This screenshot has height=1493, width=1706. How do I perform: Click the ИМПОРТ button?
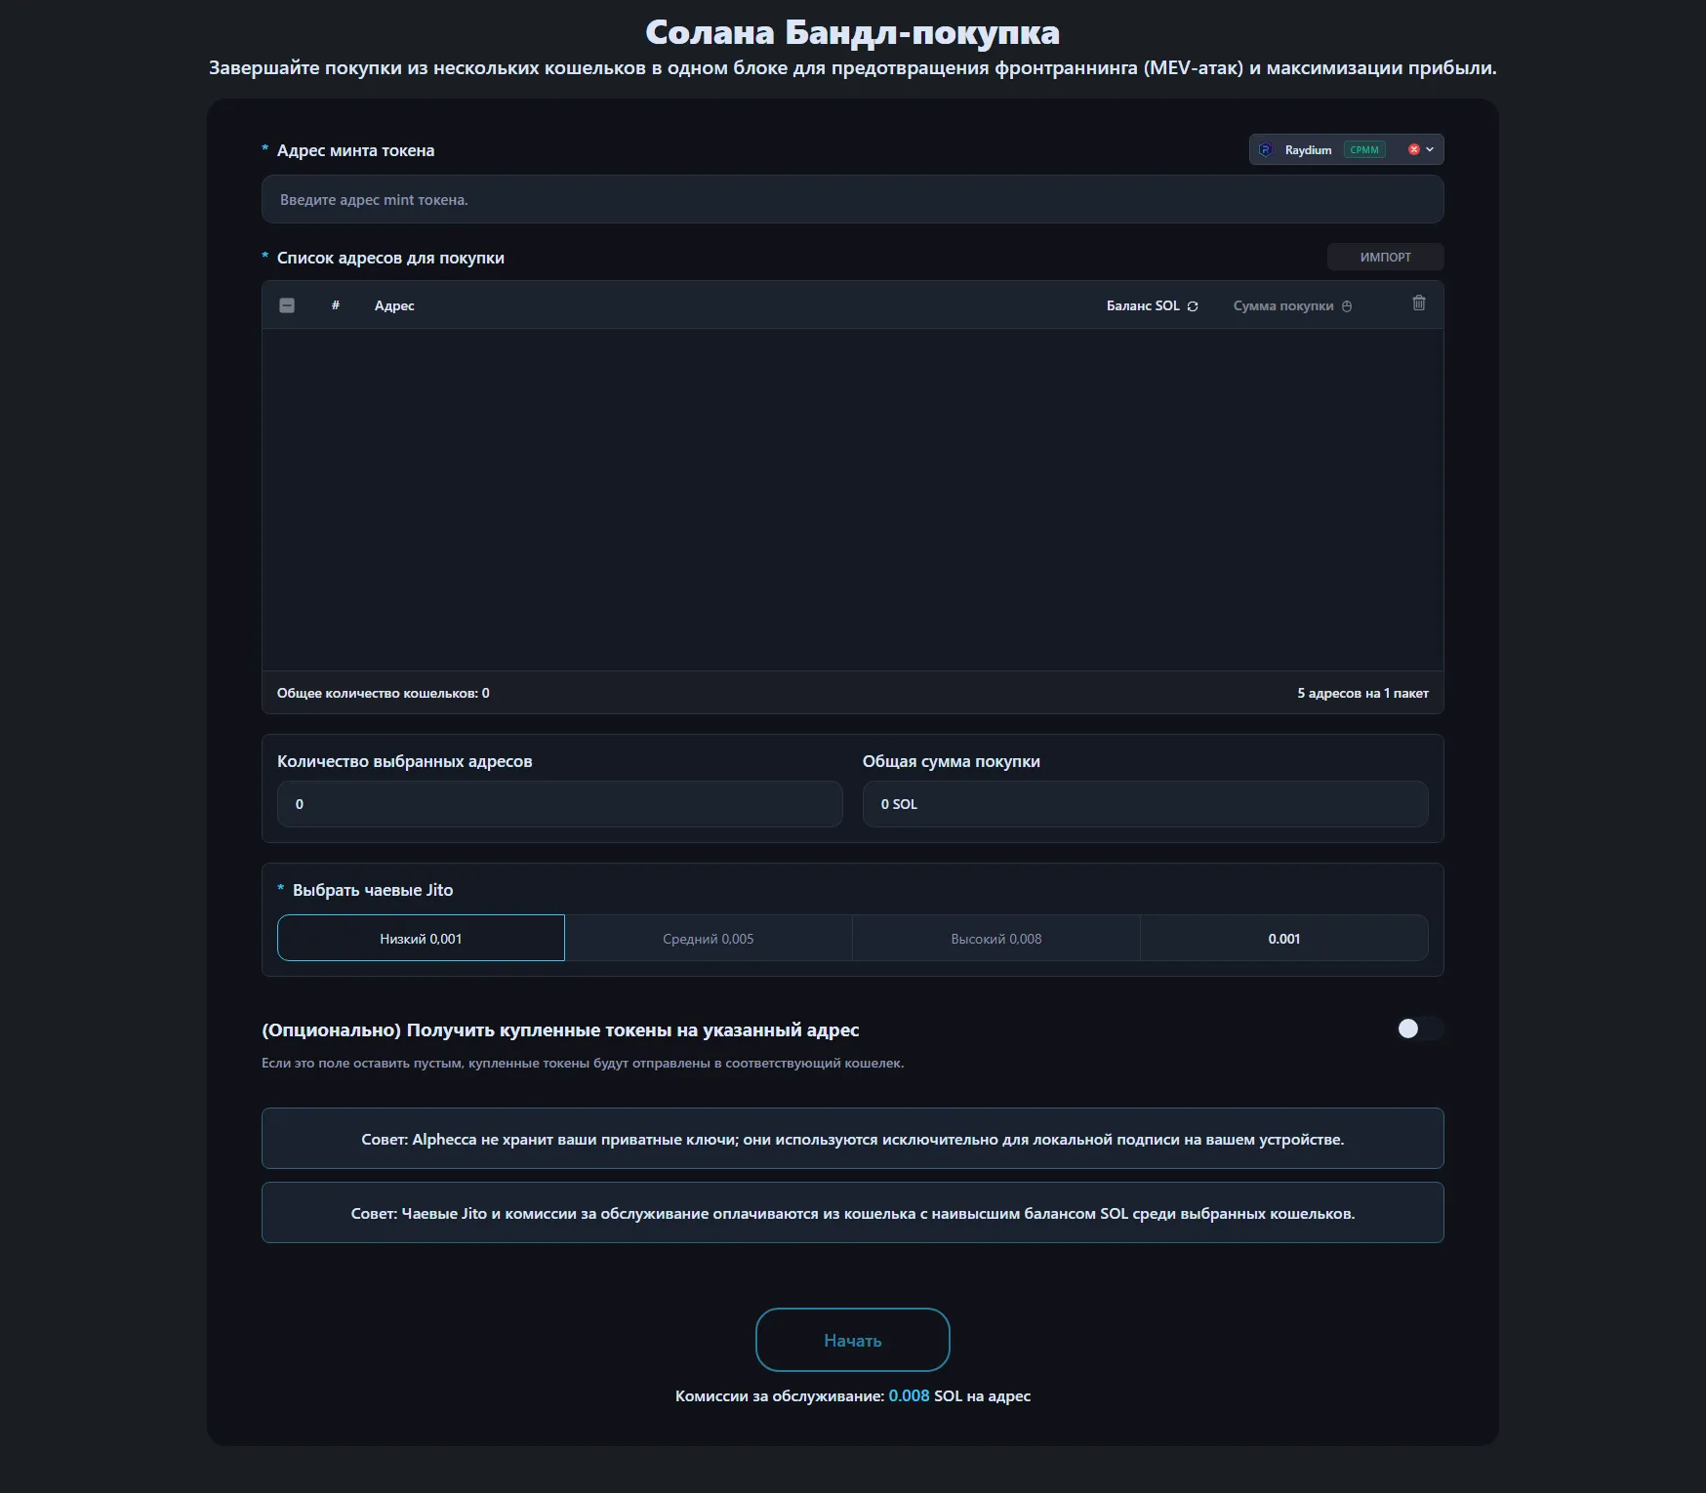(1385, 257)
